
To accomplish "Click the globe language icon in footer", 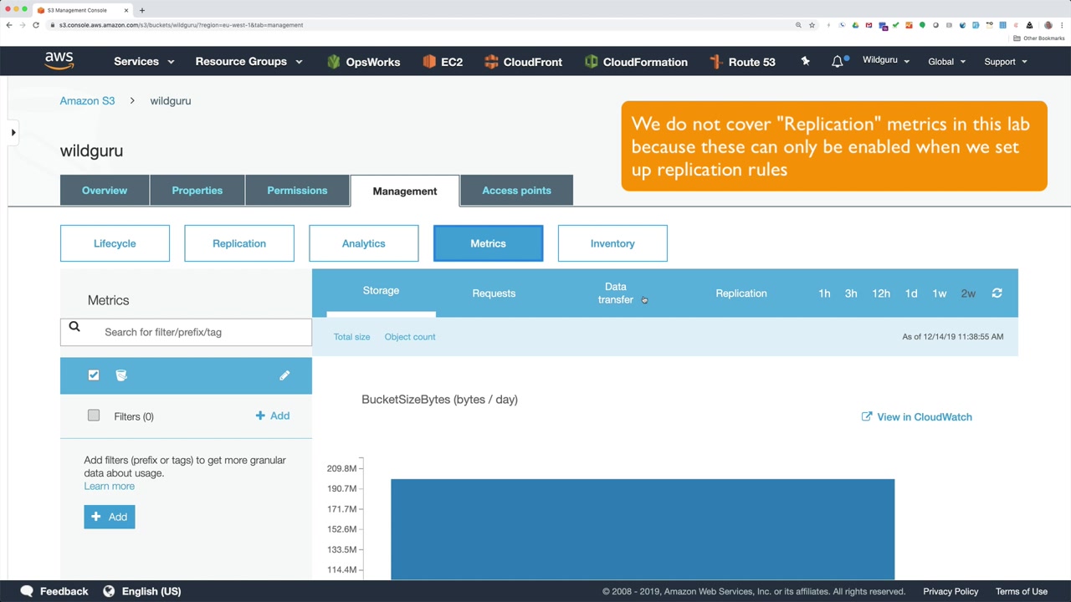I will pos(109,591).
